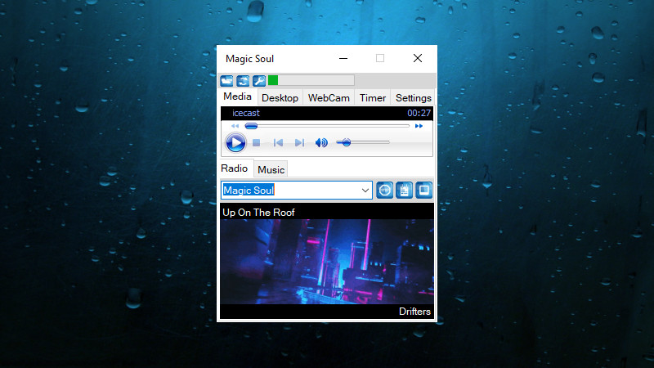Click the neon city album art thumbnail
654x368 pixels.
pos(327,262)
